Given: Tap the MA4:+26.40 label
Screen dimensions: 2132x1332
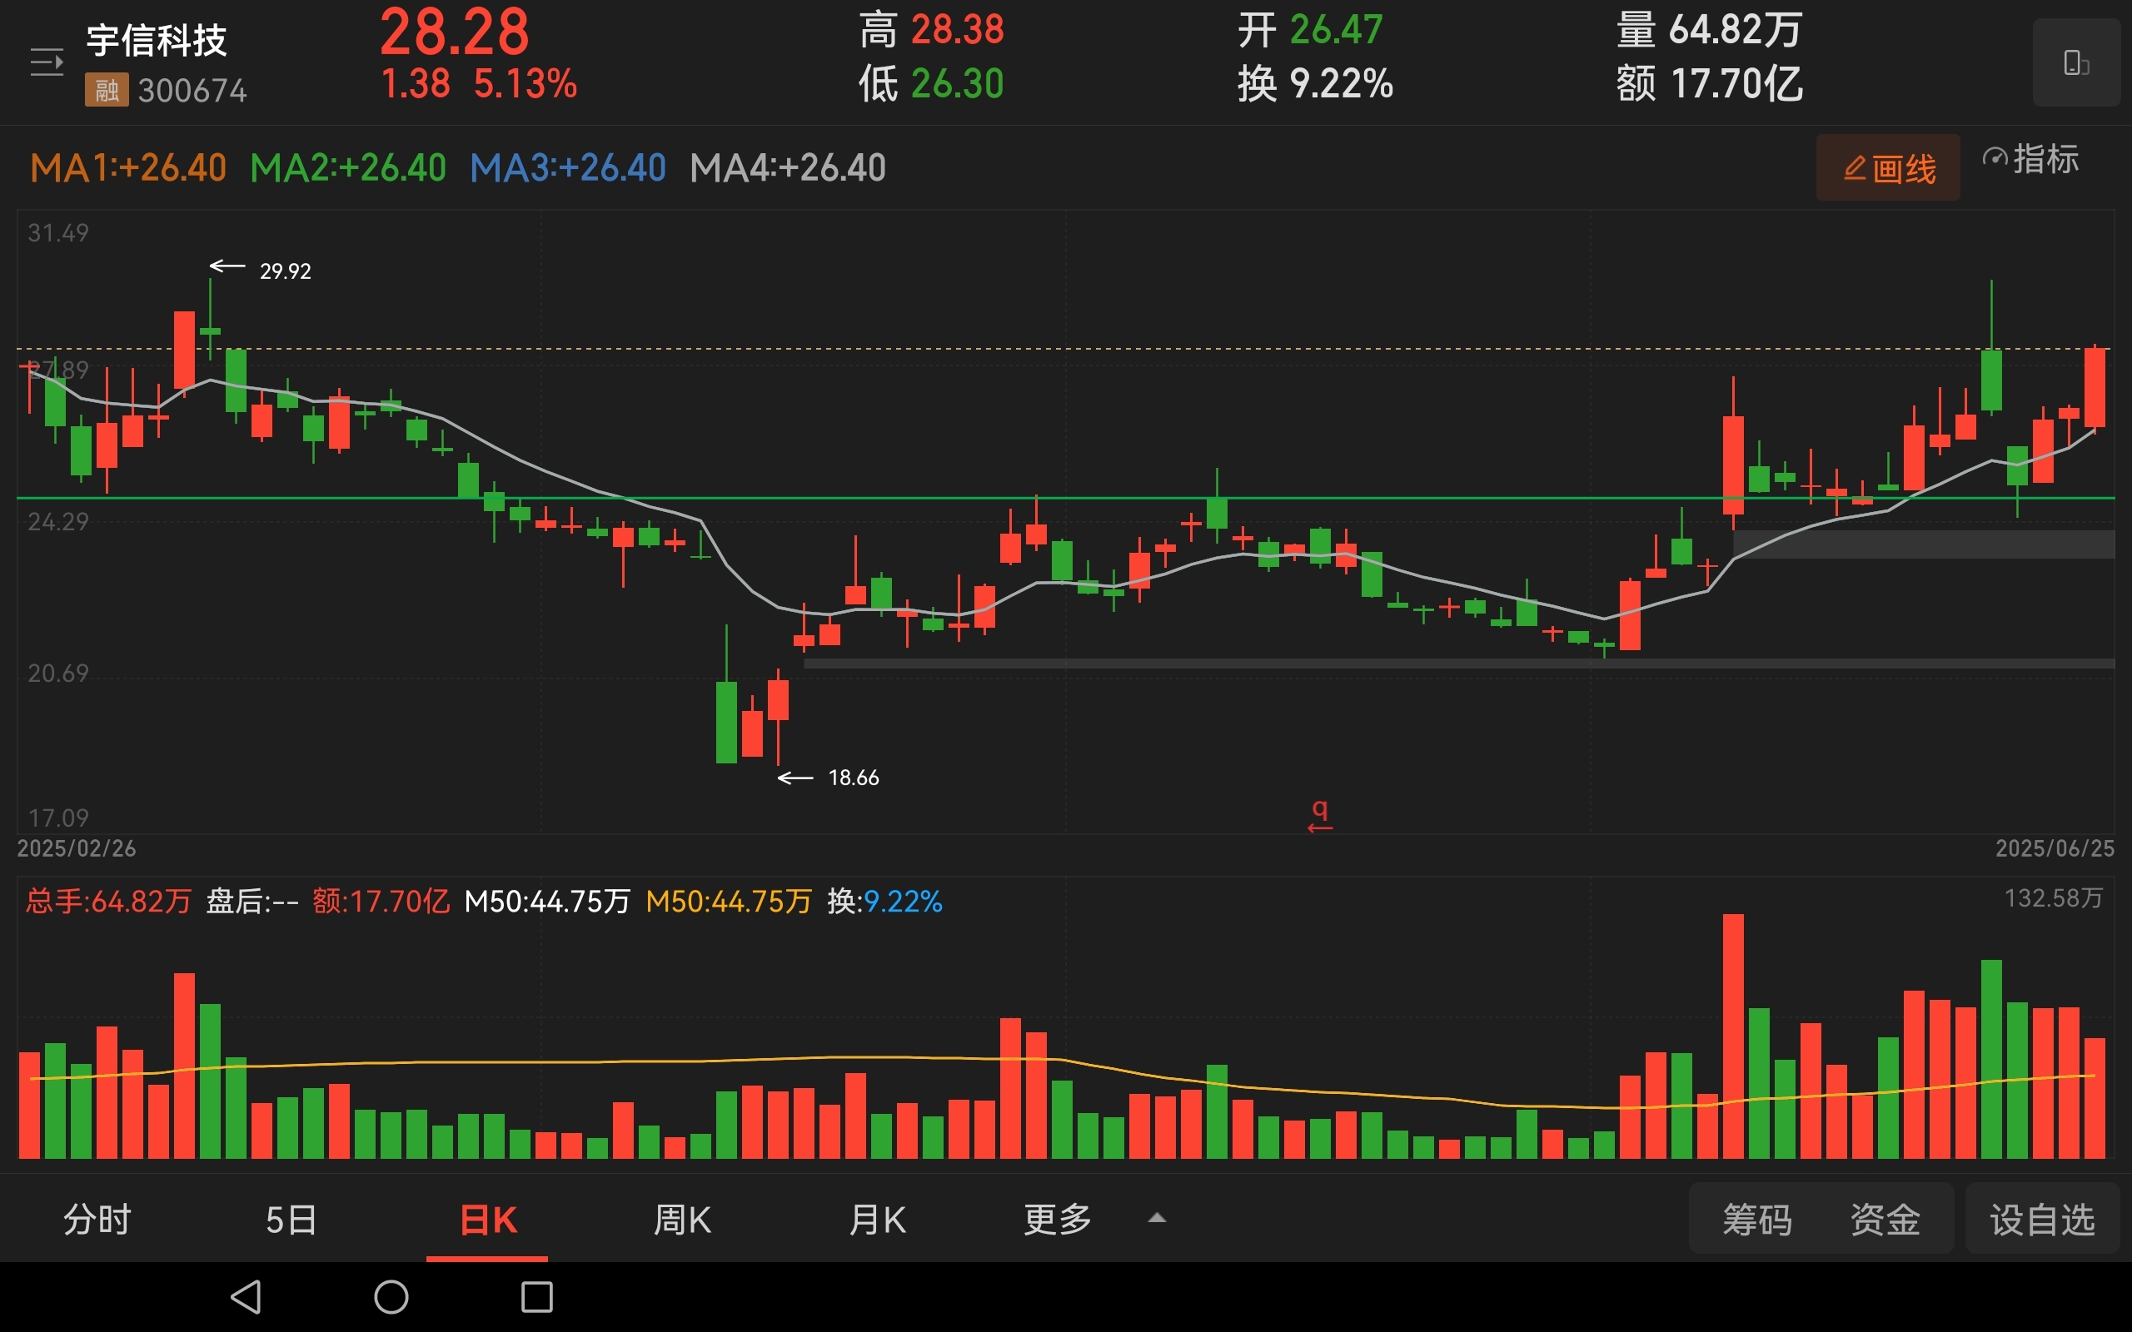Looking at the screenshot, I should click(788, 167).
